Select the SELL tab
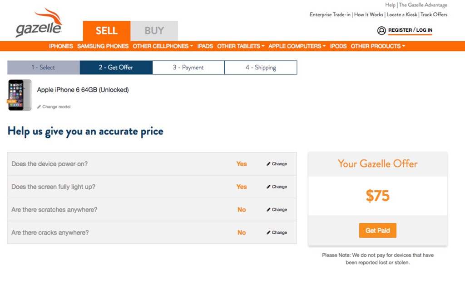 (106, 31)
